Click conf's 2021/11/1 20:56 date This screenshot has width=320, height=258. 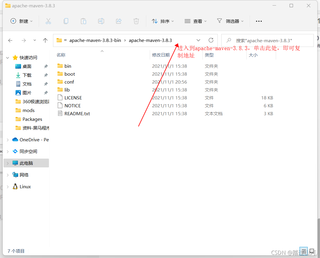tap(169, 82)
